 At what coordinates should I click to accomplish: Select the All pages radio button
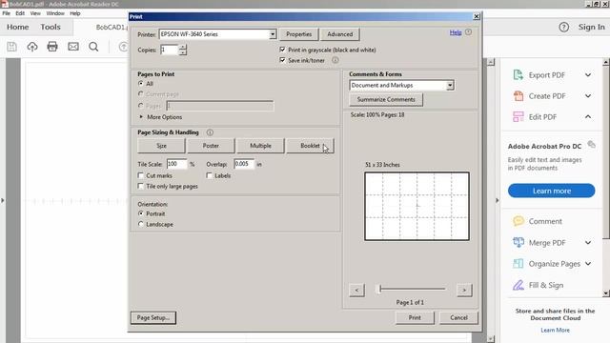[141, 83]
